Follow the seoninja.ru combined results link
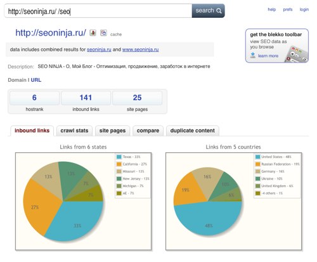This screenshot has width=317, height=262. click(x=99, y=49)
